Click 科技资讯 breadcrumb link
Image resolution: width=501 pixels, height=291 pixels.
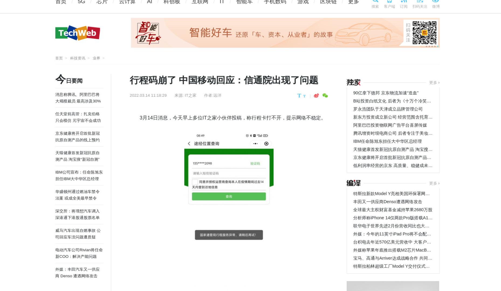78,58
